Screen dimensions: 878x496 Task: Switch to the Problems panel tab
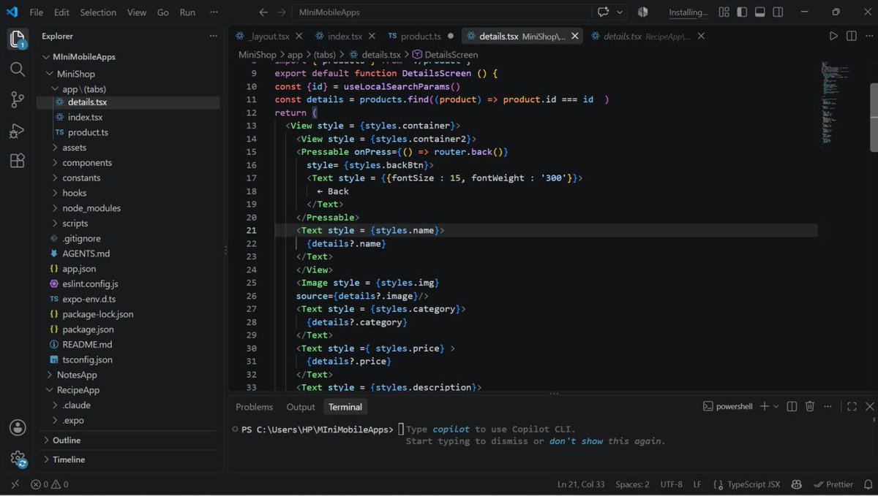[254, 407]
